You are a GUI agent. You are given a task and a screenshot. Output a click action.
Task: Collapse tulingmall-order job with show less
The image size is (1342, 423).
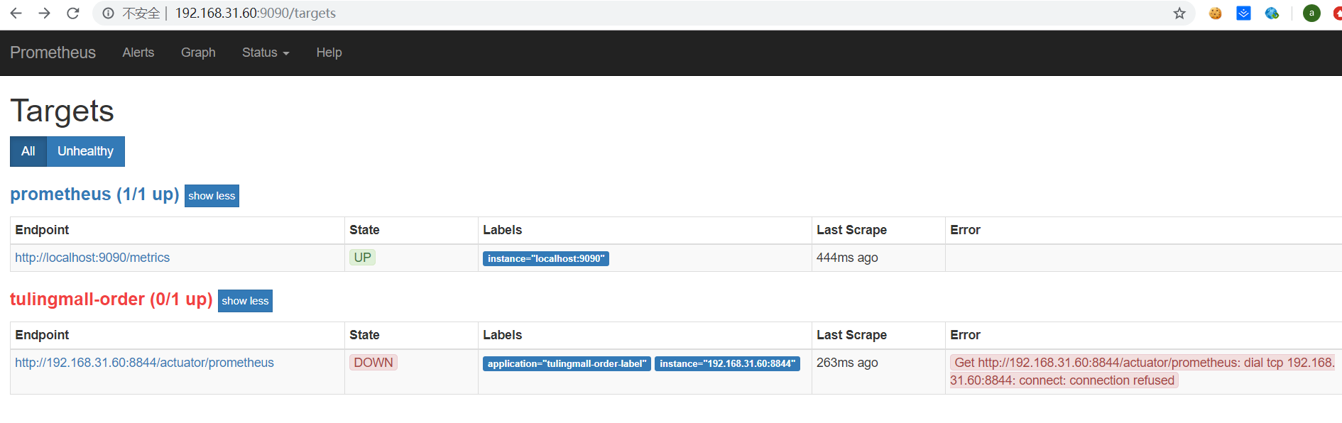[x=245, y=301]
